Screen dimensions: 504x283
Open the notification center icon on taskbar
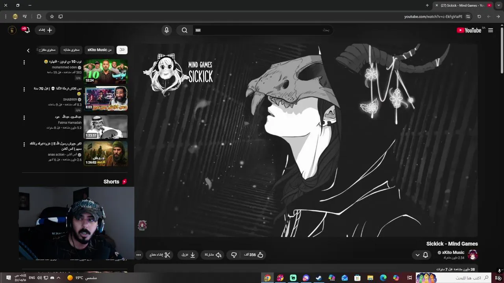click(x=8, y=278)
